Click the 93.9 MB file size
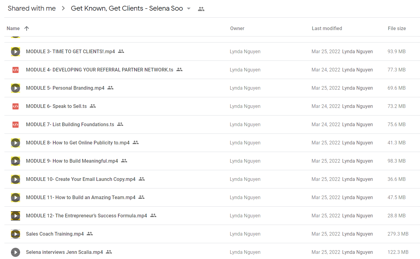Image resolution: width=420 pixels, height=259 pixels. pos(397,52)
